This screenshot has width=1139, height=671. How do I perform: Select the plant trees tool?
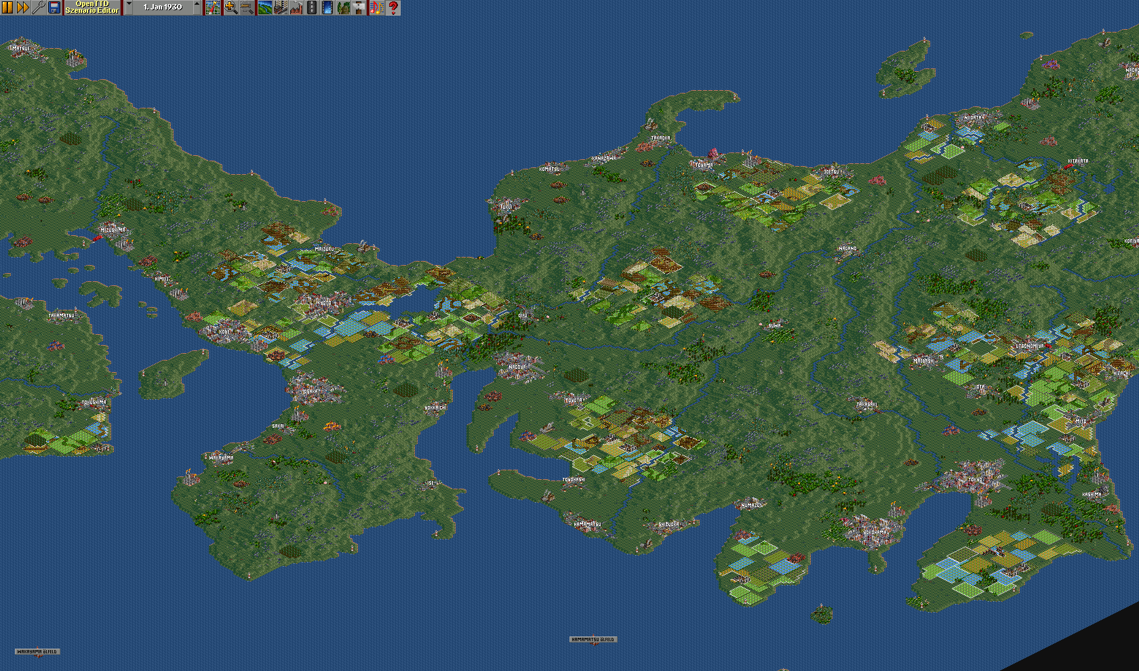[x=344, y=7]
